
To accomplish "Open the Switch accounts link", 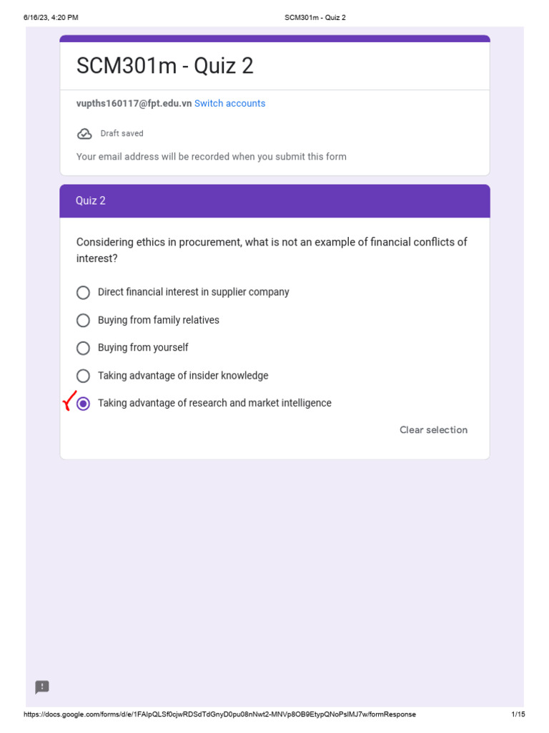I will 229,104.
